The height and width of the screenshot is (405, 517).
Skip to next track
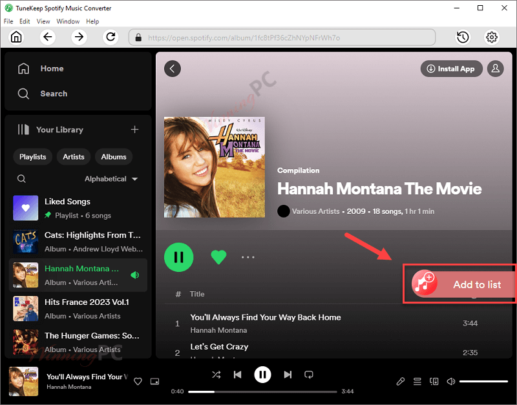(x=288, y=375)
